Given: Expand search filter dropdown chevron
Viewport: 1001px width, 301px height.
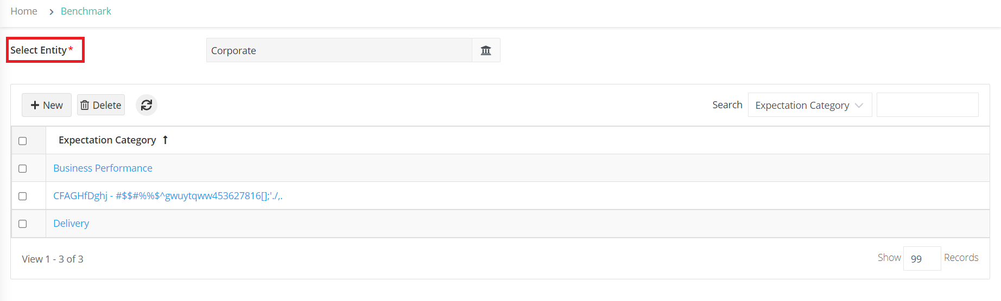Looking at the screenshot, I should (859, 105).
